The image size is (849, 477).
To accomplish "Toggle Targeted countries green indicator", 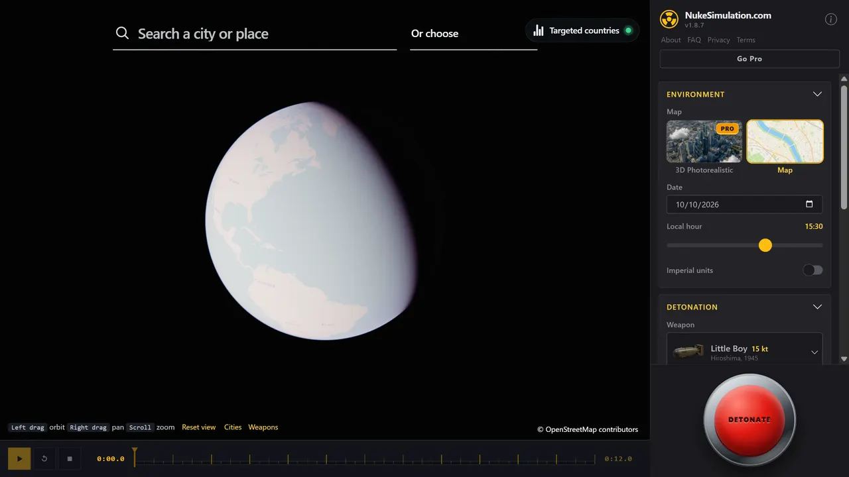I will (x=628, y=30).
